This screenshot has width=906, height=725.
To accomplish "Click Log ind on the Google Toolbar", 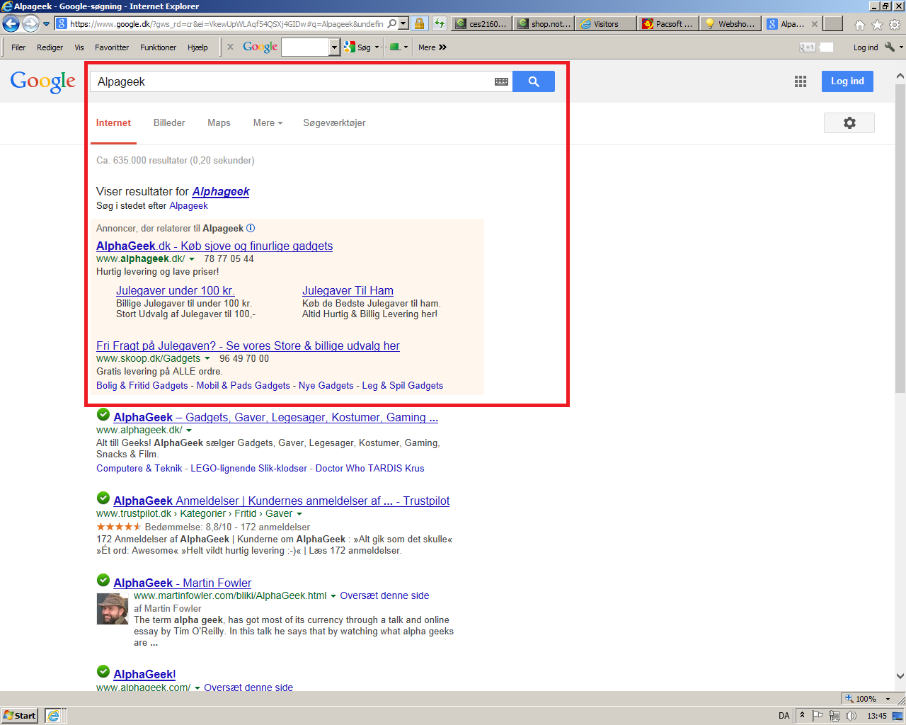I will click(865, 47).
